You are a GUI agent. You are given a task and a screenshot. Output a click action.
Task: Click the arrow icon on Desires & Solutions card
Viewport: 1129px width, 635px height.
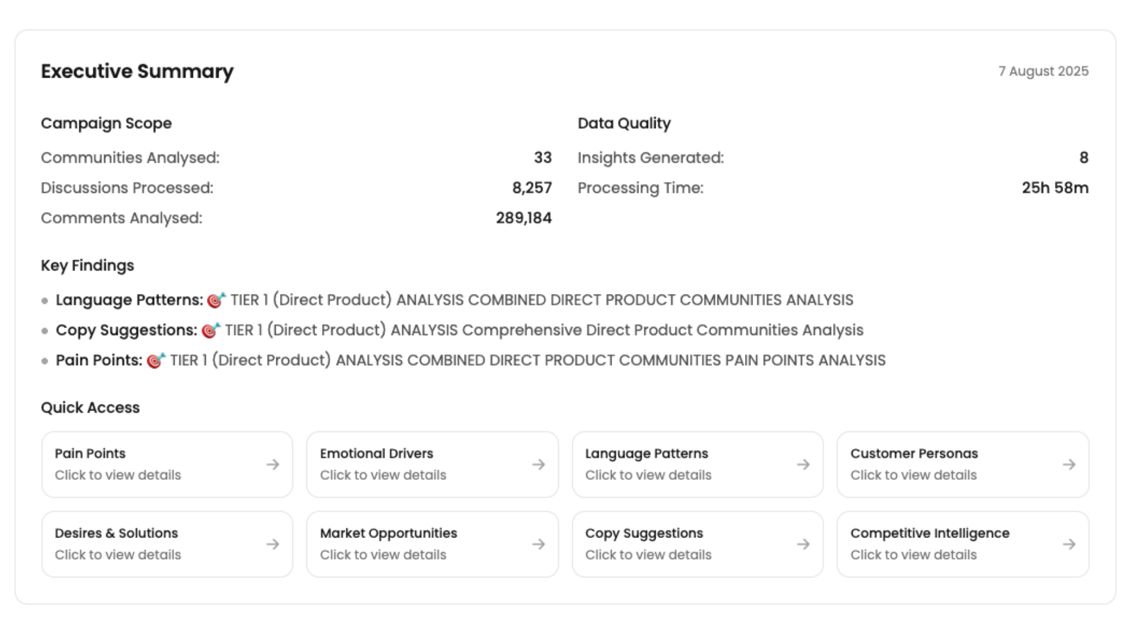point(272,544)
